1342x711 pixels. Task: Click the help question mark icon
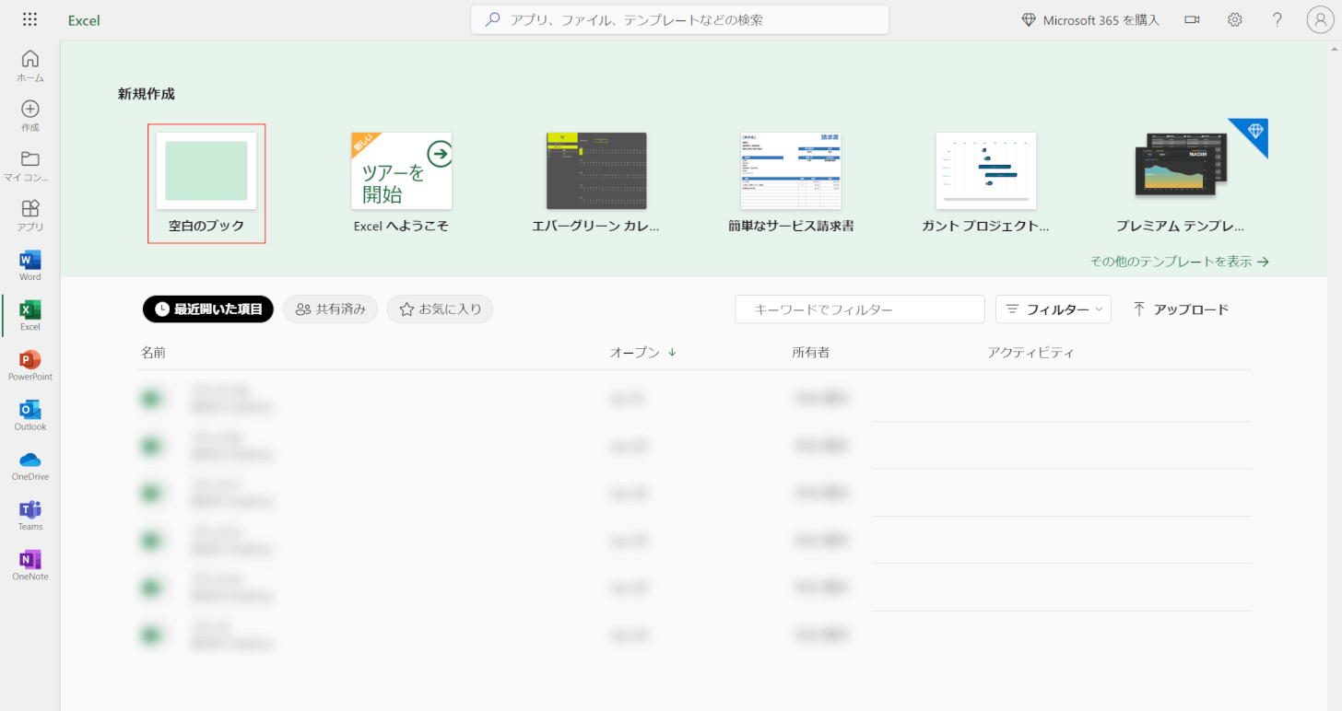tap(1277, 19)
